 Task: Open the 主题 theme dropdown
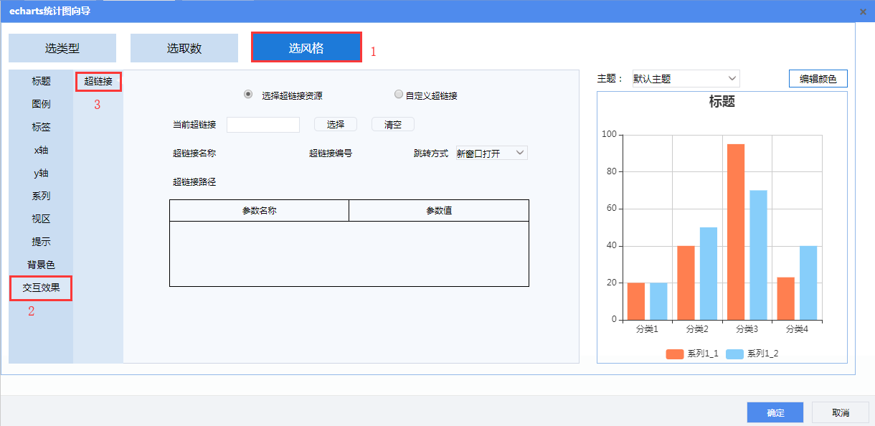coord(685,78)
